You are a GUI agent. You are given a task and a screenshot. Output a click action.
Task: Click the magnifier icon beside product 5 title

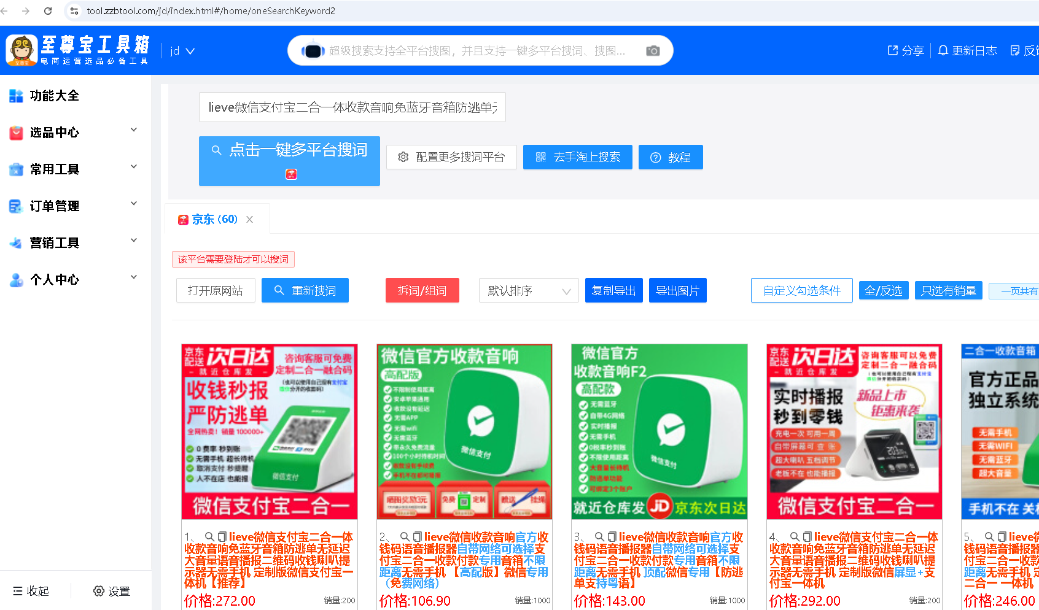click(x=989, y=537)
